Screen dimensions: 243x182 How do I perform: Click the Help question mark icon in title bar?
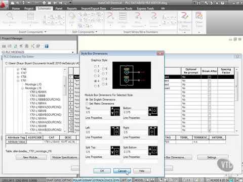[x=223, y=3]
